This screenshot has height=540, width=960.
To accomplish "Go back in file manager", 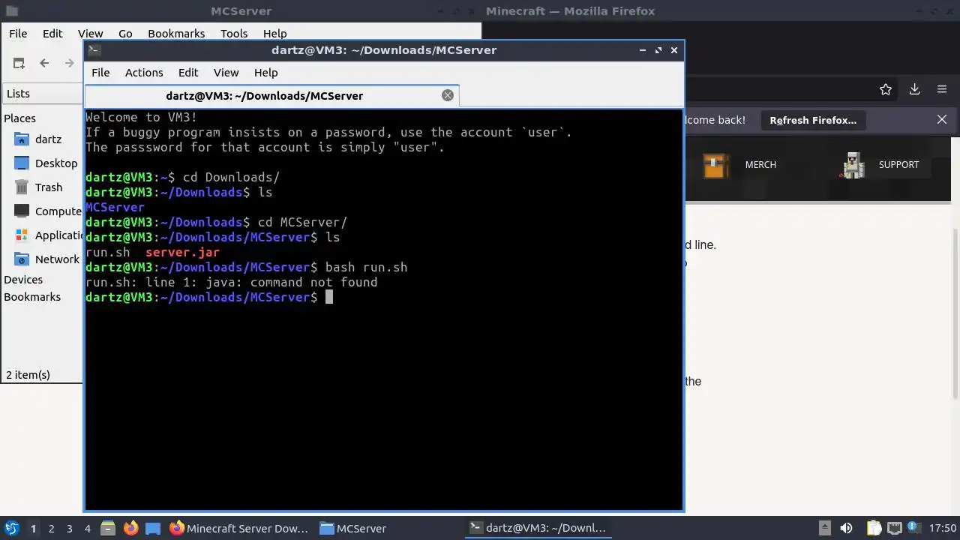I will (44, 64).
